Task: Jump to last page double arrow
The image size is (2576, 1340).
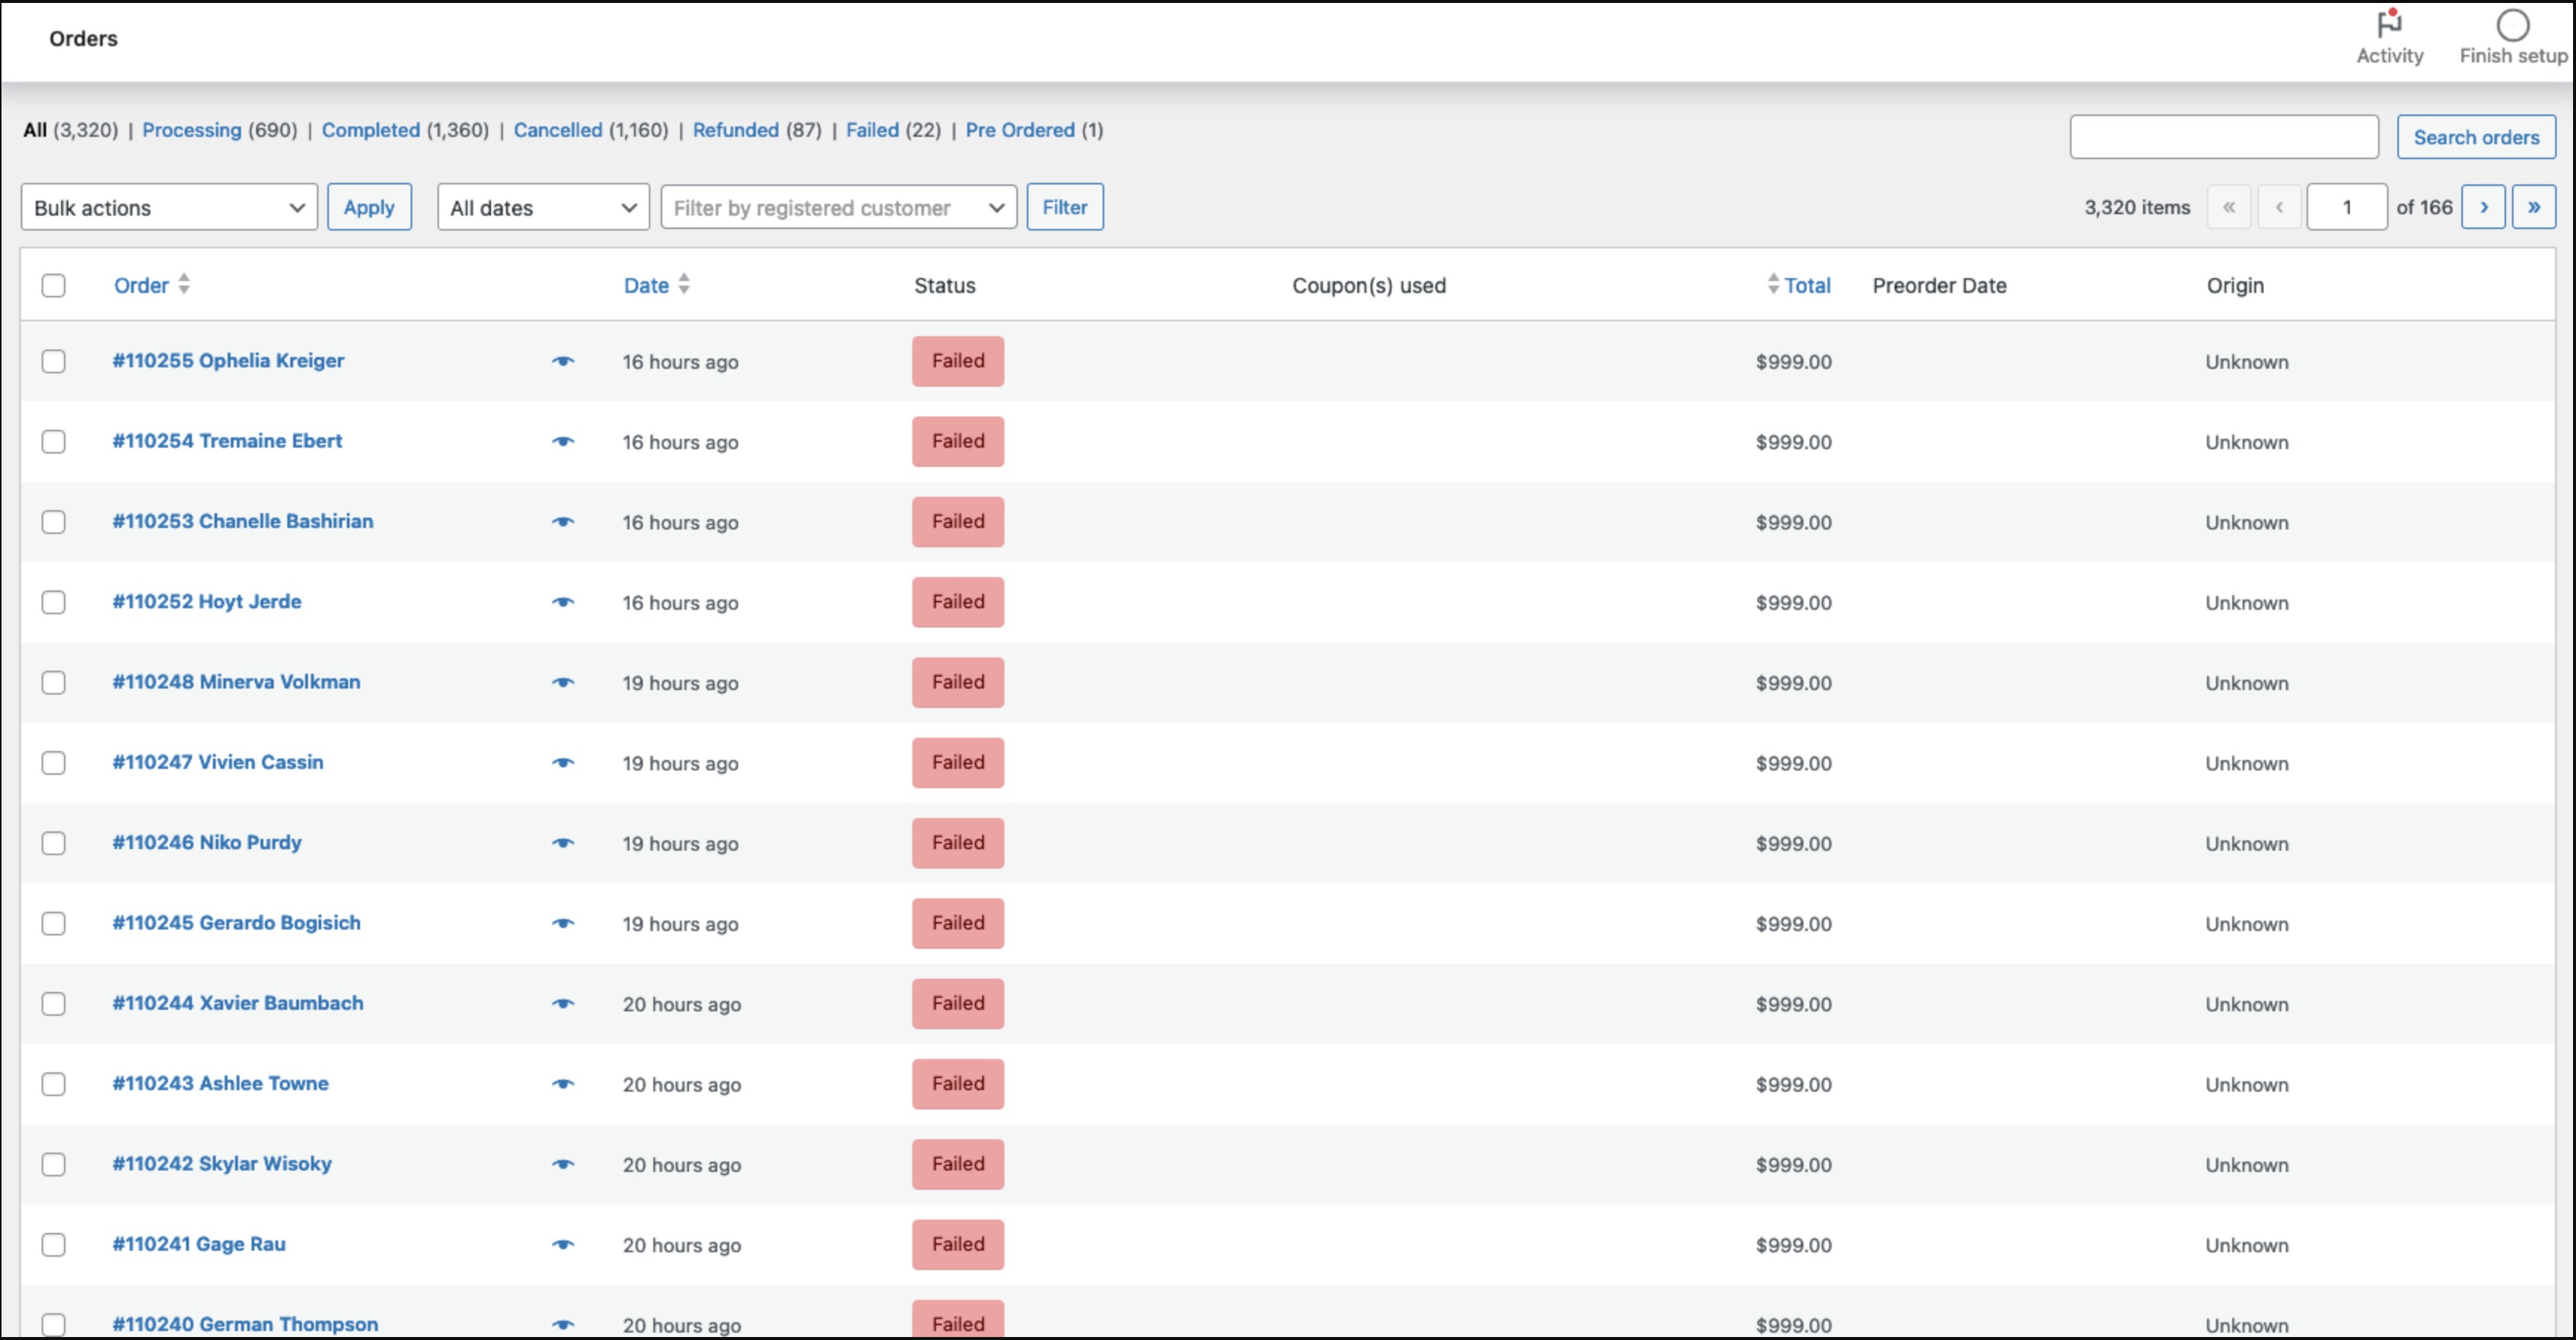Action: click(x=2533, y=208)
